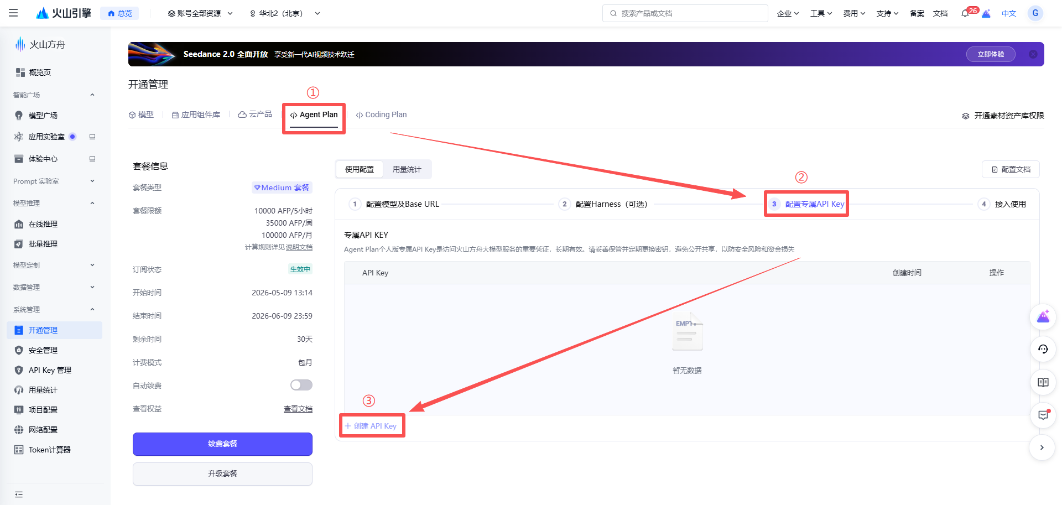
Task: Open the notification bell icon
Action: click(x=965, y=13)
